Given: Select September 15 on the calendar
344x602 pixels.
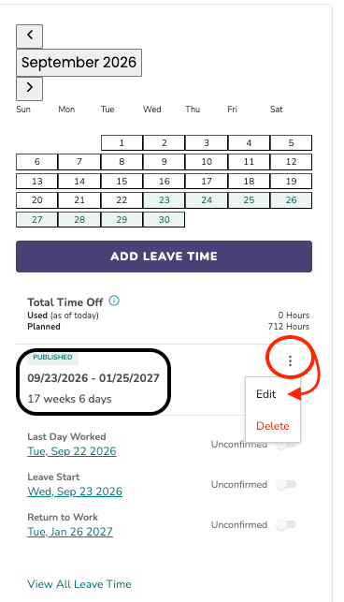Looking at the screenshot, I should click(x=122, y=182).
